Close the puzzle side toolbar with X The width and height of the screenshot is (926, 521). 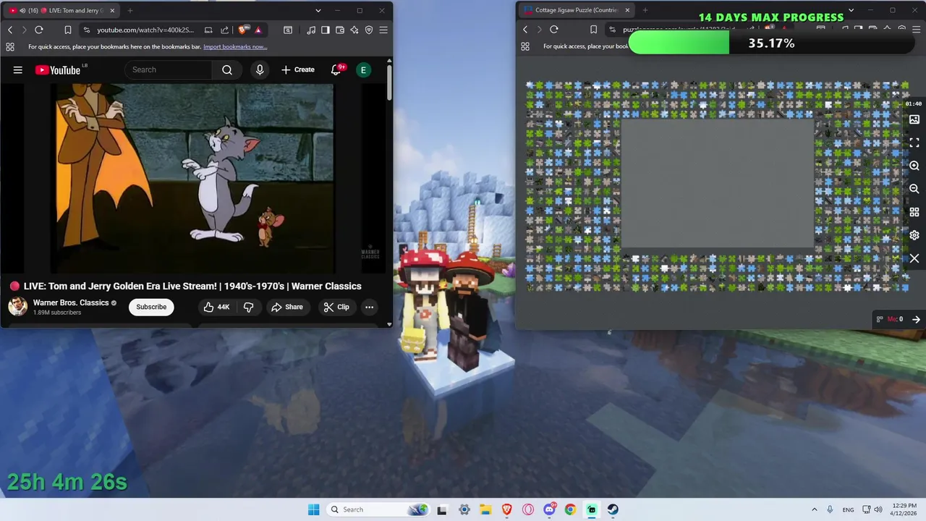914,258
